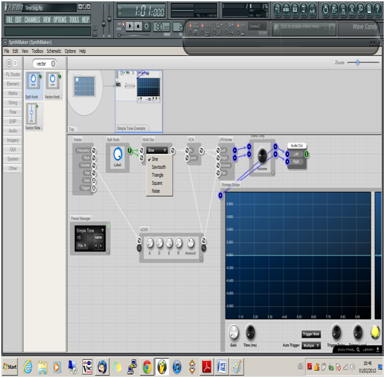This screenshot has height=378, width=385.
Task: Open the Schematic menu in SynthMaker
Action: point(54,51)
